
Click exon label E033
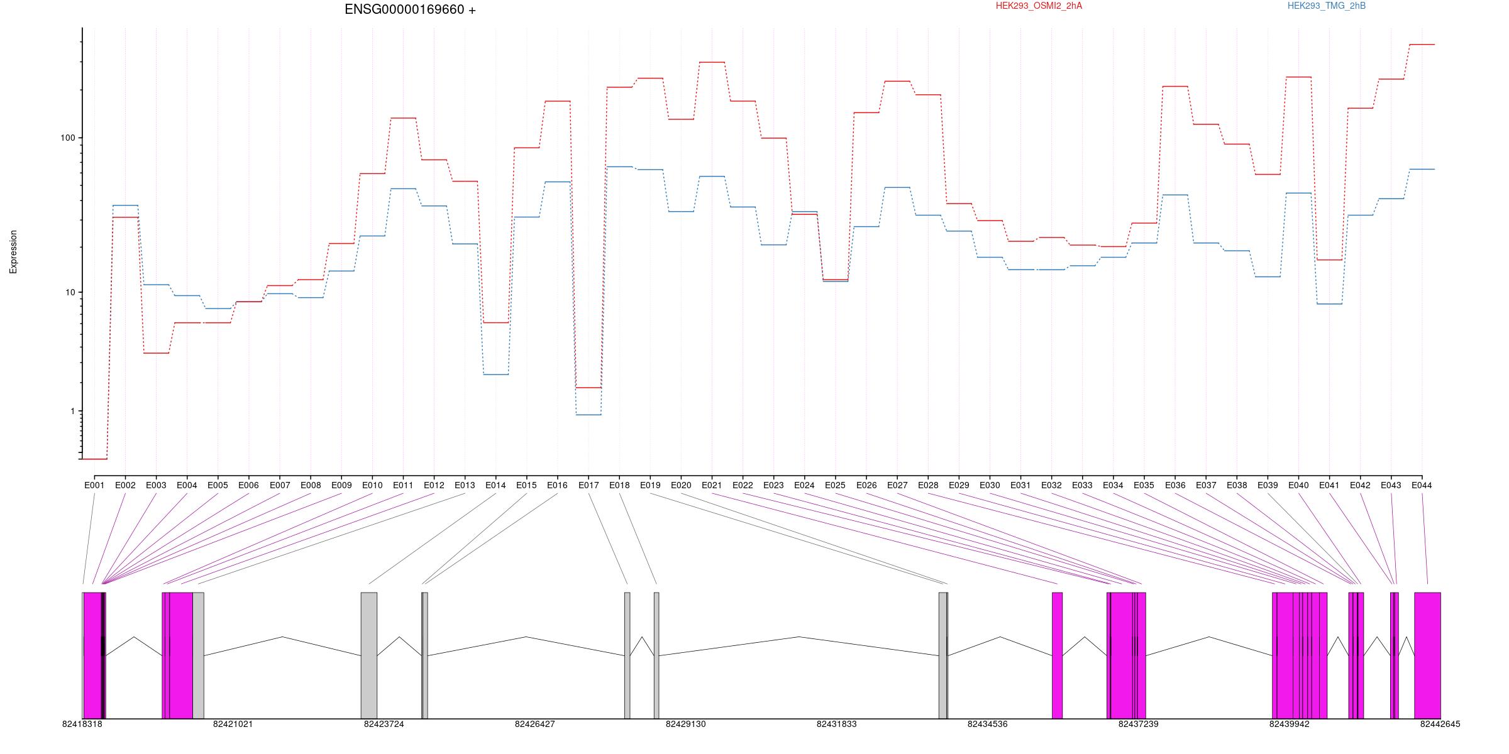coord(1082,485)
